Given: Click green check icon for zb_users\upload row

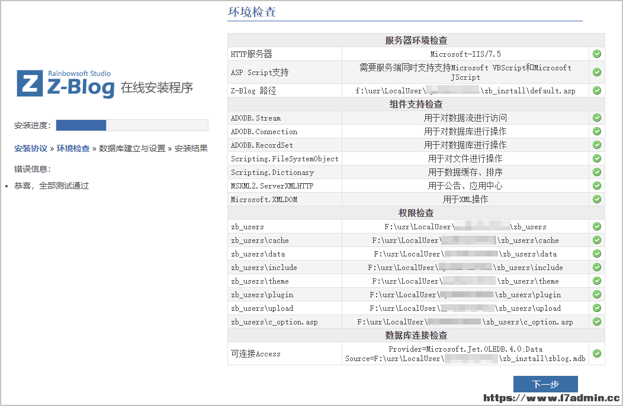Looking at the screenshot, I should (597, 308).
